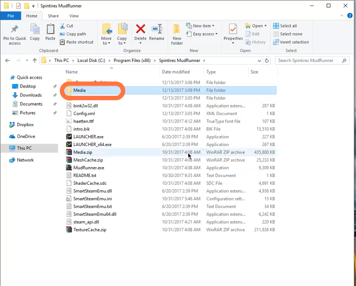Select the LAUNCHER_x64.exe application
The width and height of the screenshot is (356, 286).
pyautogui.click(x=171, y=144)
